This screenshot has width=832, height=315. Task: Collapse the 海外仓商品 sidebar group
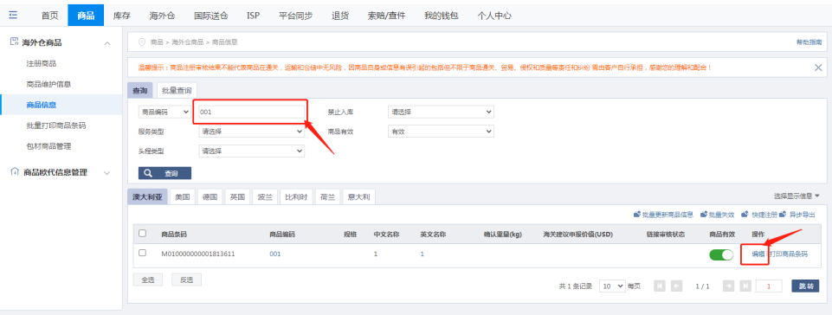[107, 42]
